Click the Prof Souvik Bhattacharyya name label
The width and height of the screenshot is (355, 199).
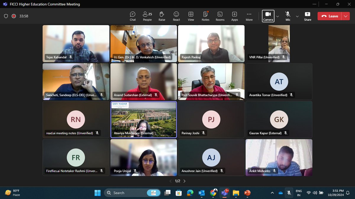[x=207, y=95]
